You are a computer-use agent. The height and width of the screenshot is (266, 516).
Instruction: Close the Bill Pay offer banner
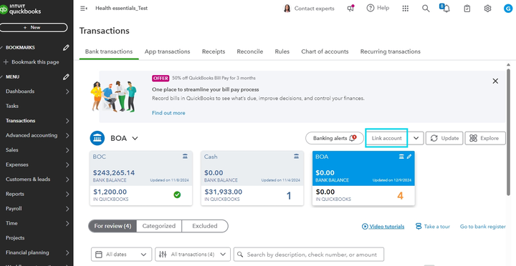[495, 81]
